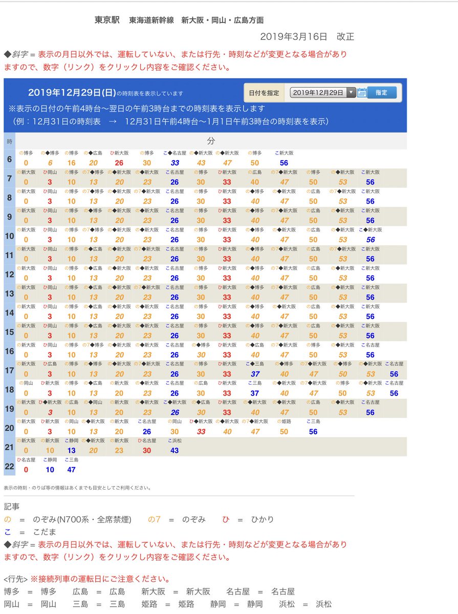
Task: Open the 6:00 Nozomi to 博多 link
Action: [26, 163]
